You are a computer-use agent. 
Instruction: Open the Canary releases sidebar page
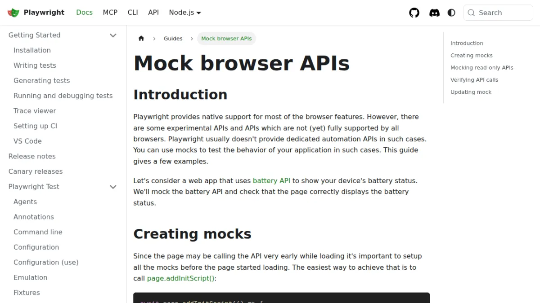[x=36, y=171]
